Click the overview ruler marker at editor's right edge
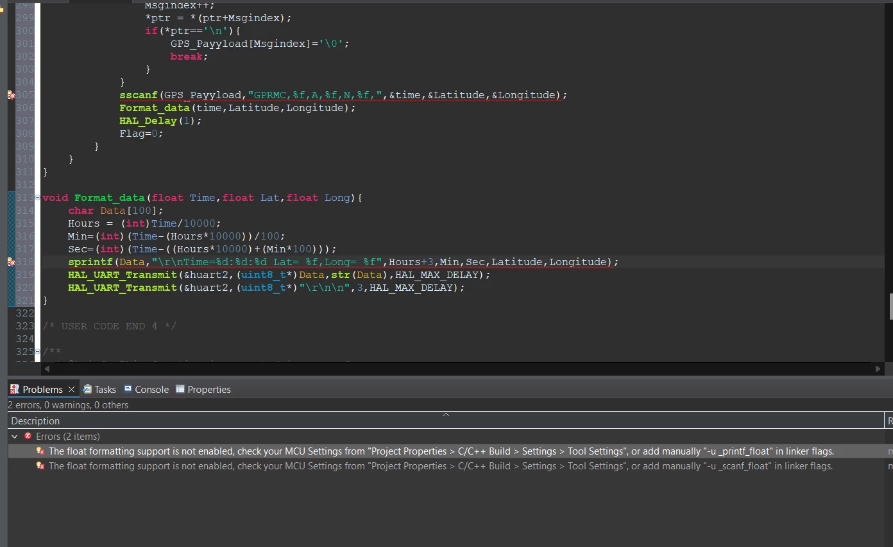 [x=890, y=307]
